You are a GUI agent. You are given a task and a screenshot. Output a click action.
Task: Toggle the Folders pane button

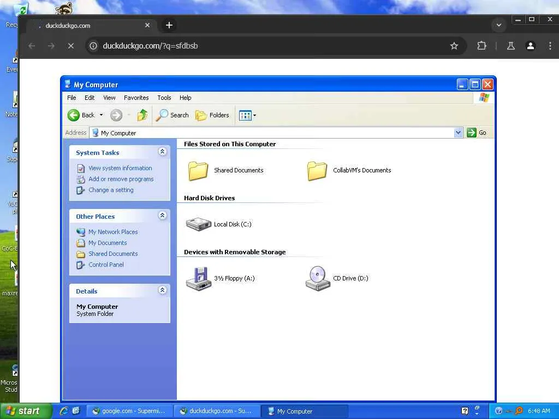212,115
